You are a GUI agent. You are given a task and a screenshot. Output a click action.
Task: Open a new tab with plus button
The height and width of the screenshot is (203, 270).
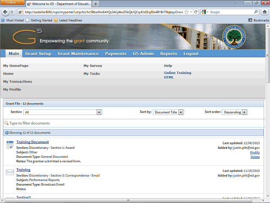[x=96, y=4]
